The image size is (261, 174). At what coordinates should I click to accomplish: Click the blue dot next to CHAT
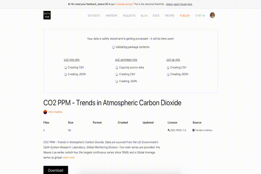pyautogui.click(x=204, y=16)
